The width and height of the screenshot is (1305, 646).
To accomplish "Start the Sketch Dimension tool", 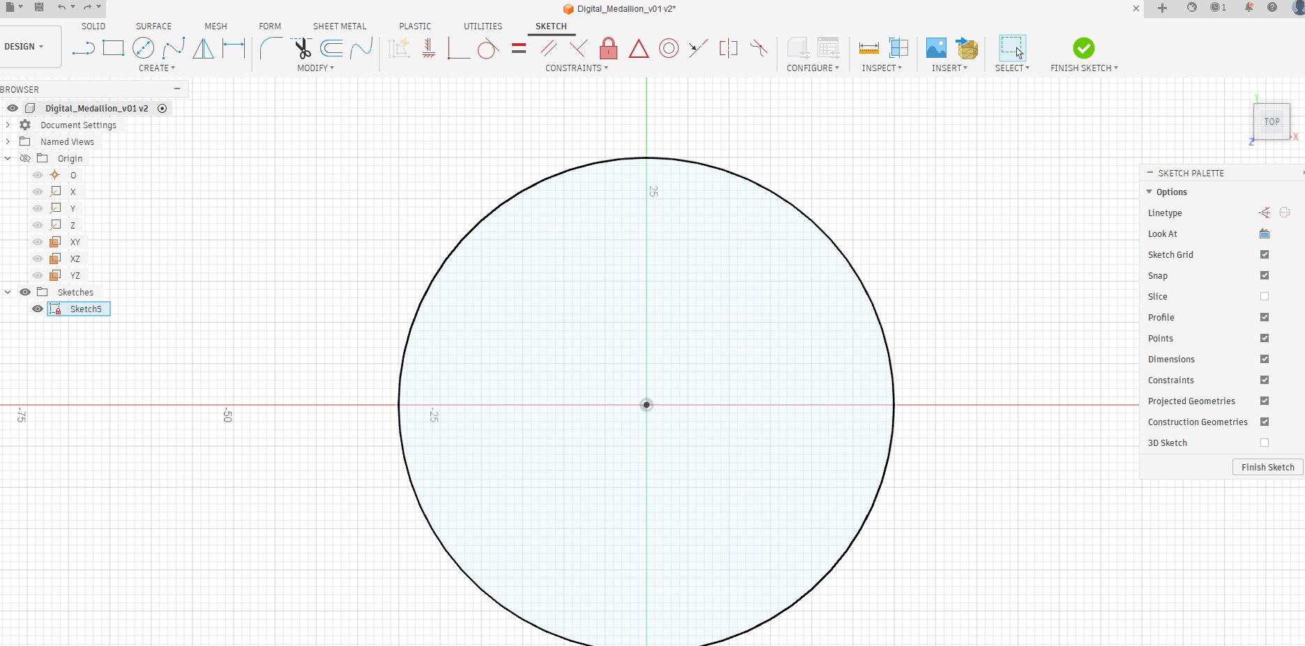I will pos(234,48).
